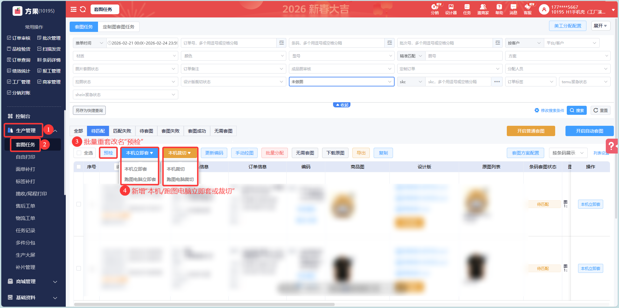Click the 预检 pre-check button
Screen dimensions: 619x308
click(x=108, y=153)
